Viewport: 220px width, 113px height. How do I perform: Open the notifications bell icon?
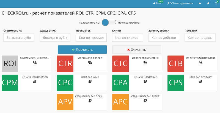(x=216, y=3)
